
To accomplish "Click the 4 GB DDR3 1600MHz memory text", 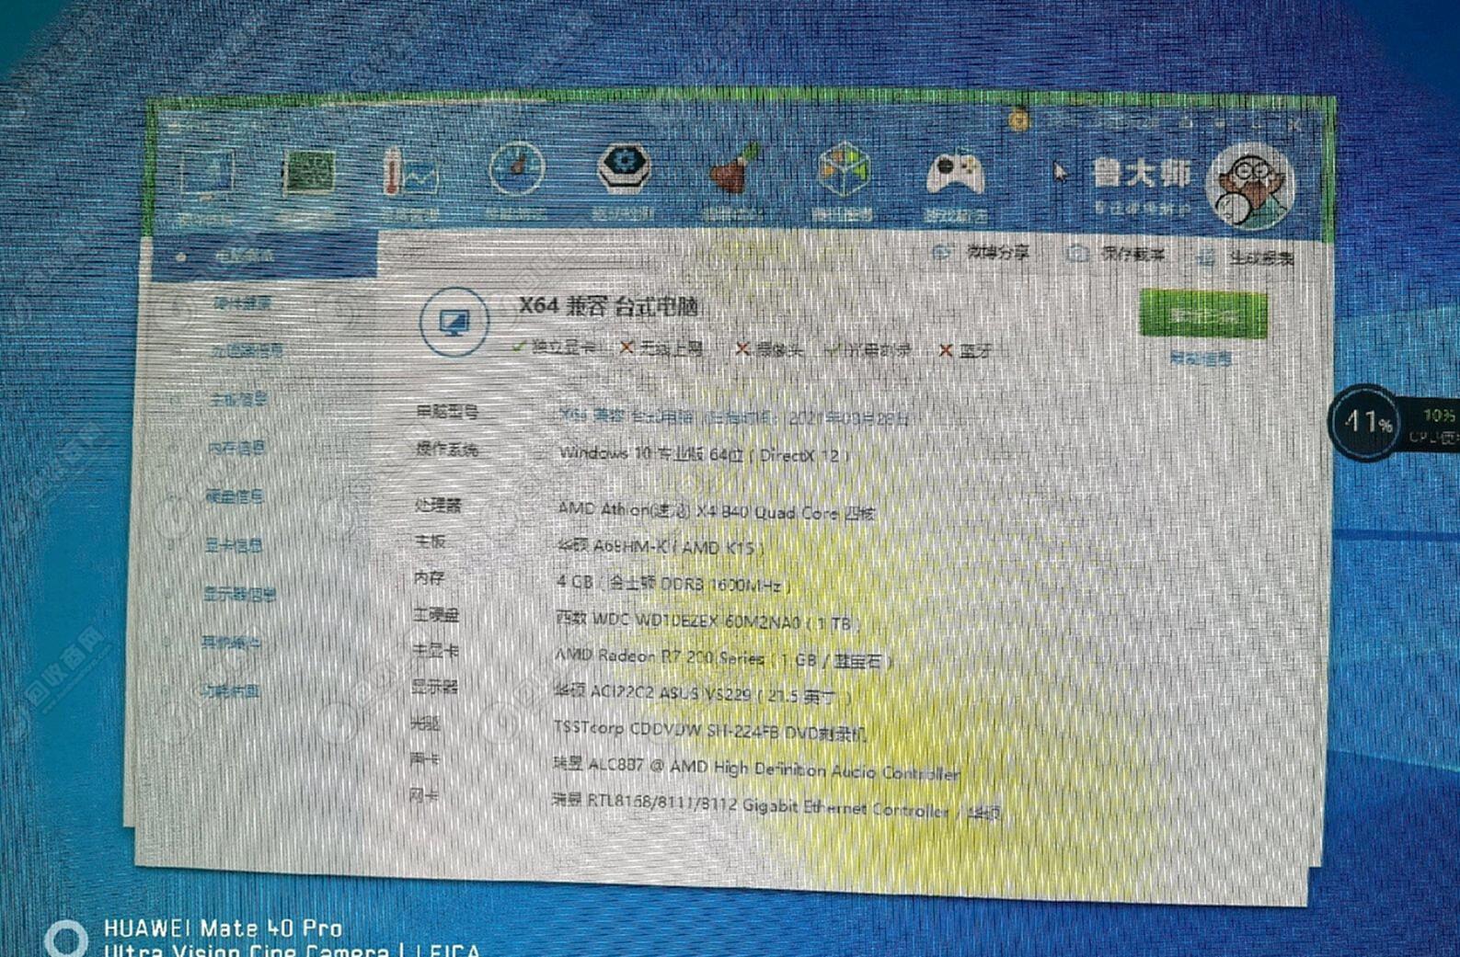I will coord(673,584).
